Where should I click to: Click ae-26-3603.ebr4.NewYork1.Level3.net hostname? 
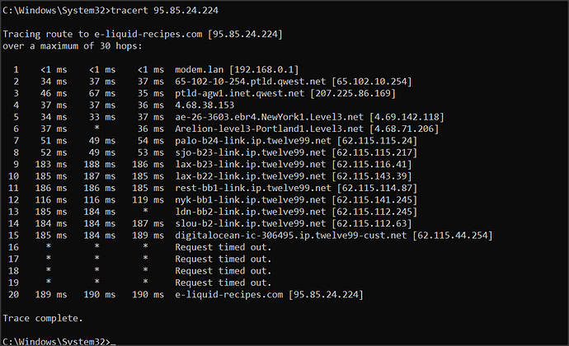tap(270, 117)
